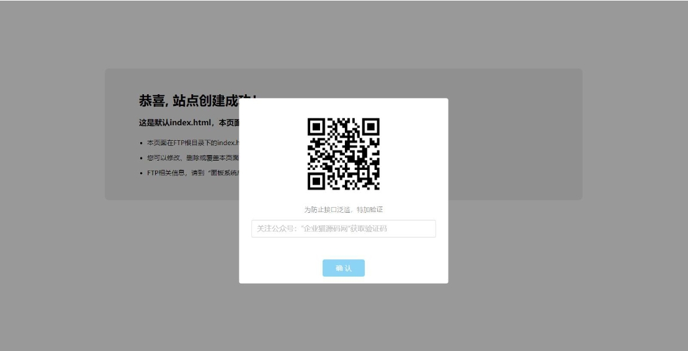Focus the verification code input field

point(343,229)
